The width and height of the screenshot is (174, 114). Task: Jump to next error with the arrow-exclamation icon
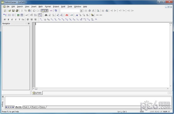click(112, 11)
